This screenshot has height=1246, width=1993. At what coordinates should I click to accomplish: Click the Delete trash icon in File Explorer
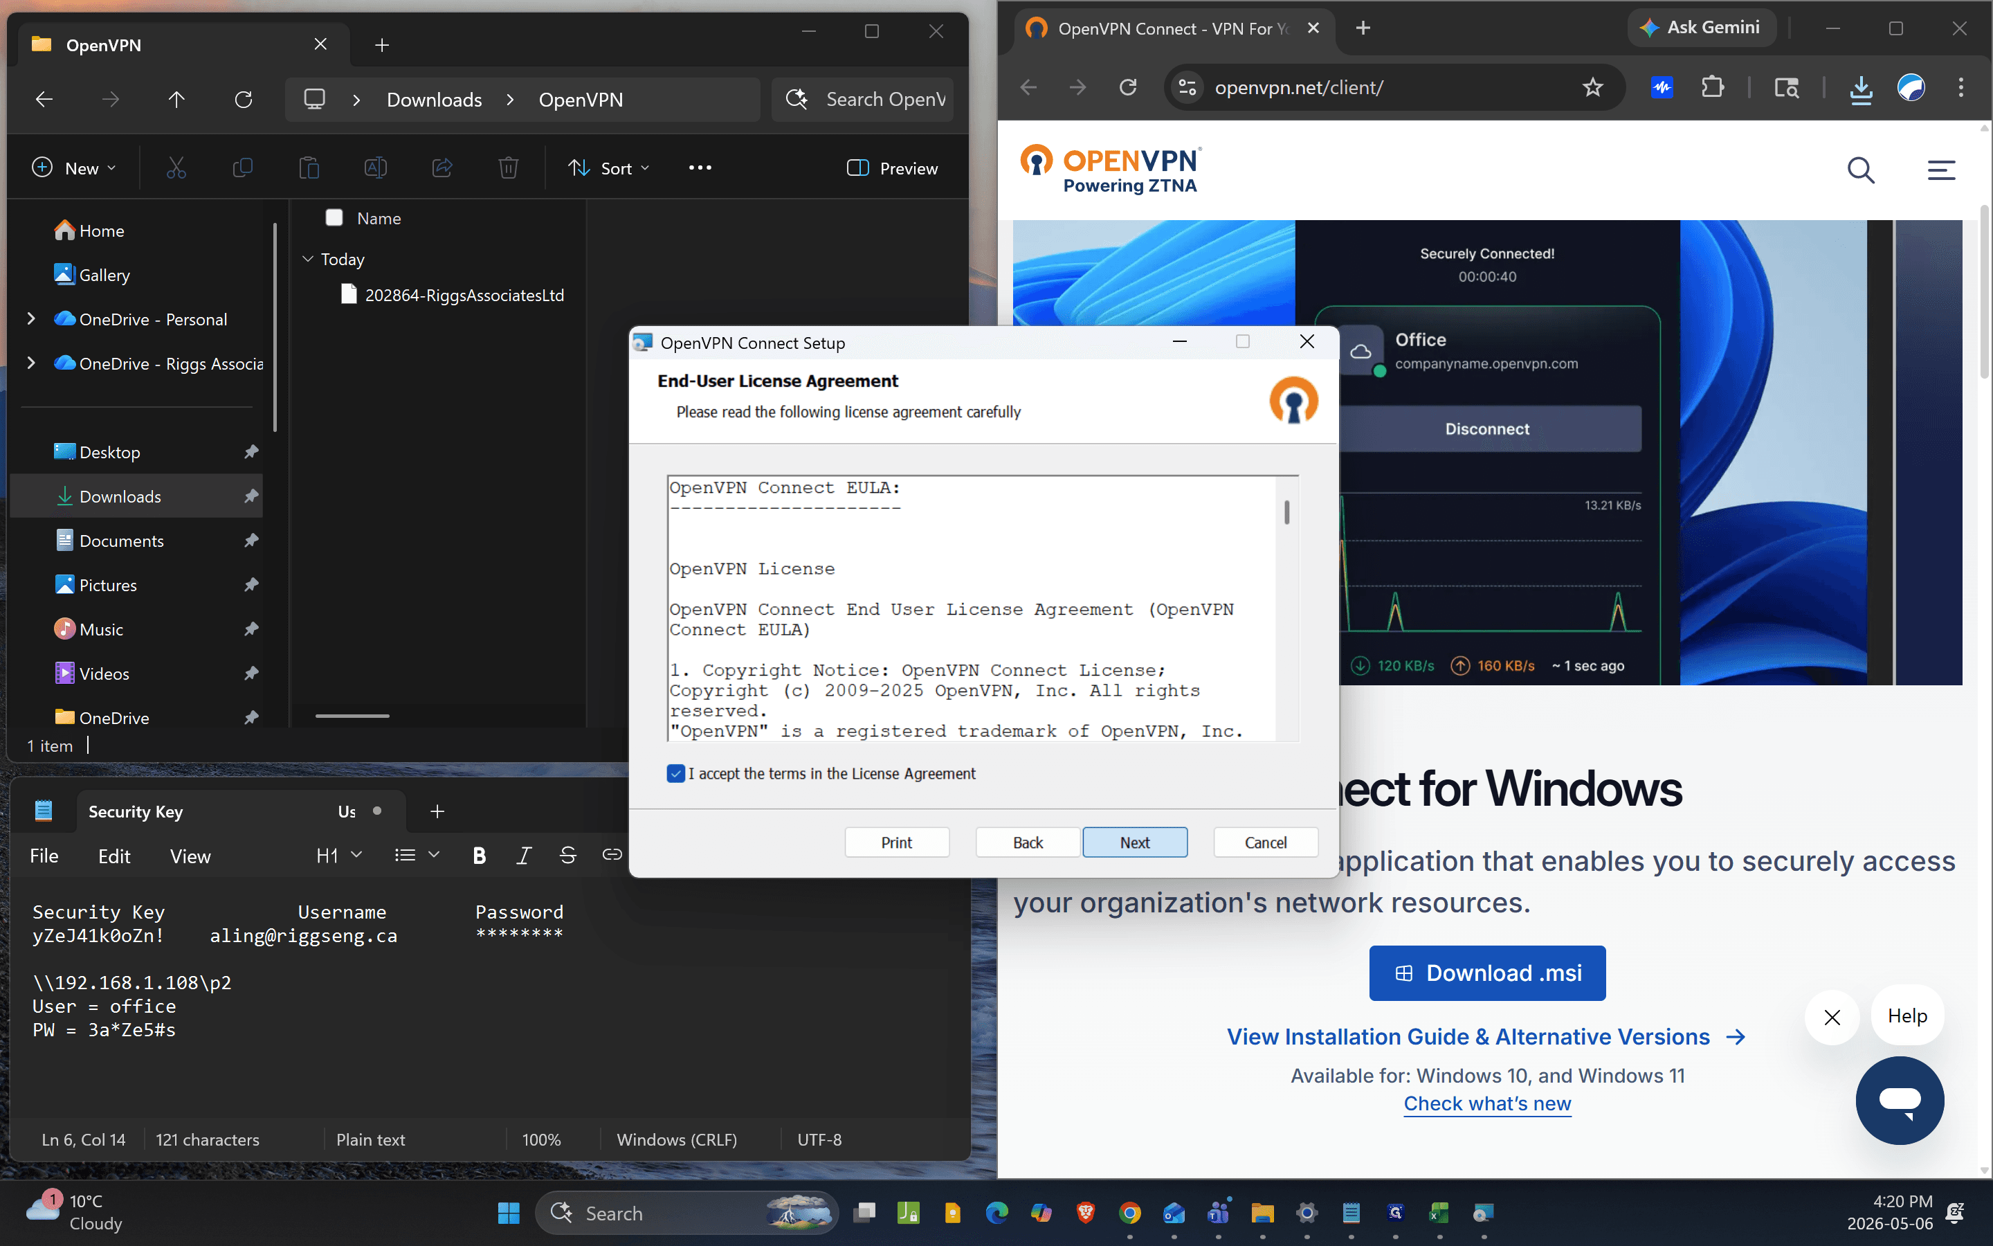click(508, 168)
